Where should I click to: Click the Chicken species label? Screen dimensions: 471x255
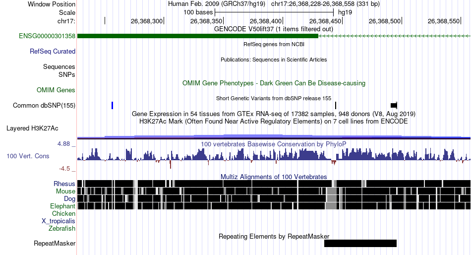63,213
